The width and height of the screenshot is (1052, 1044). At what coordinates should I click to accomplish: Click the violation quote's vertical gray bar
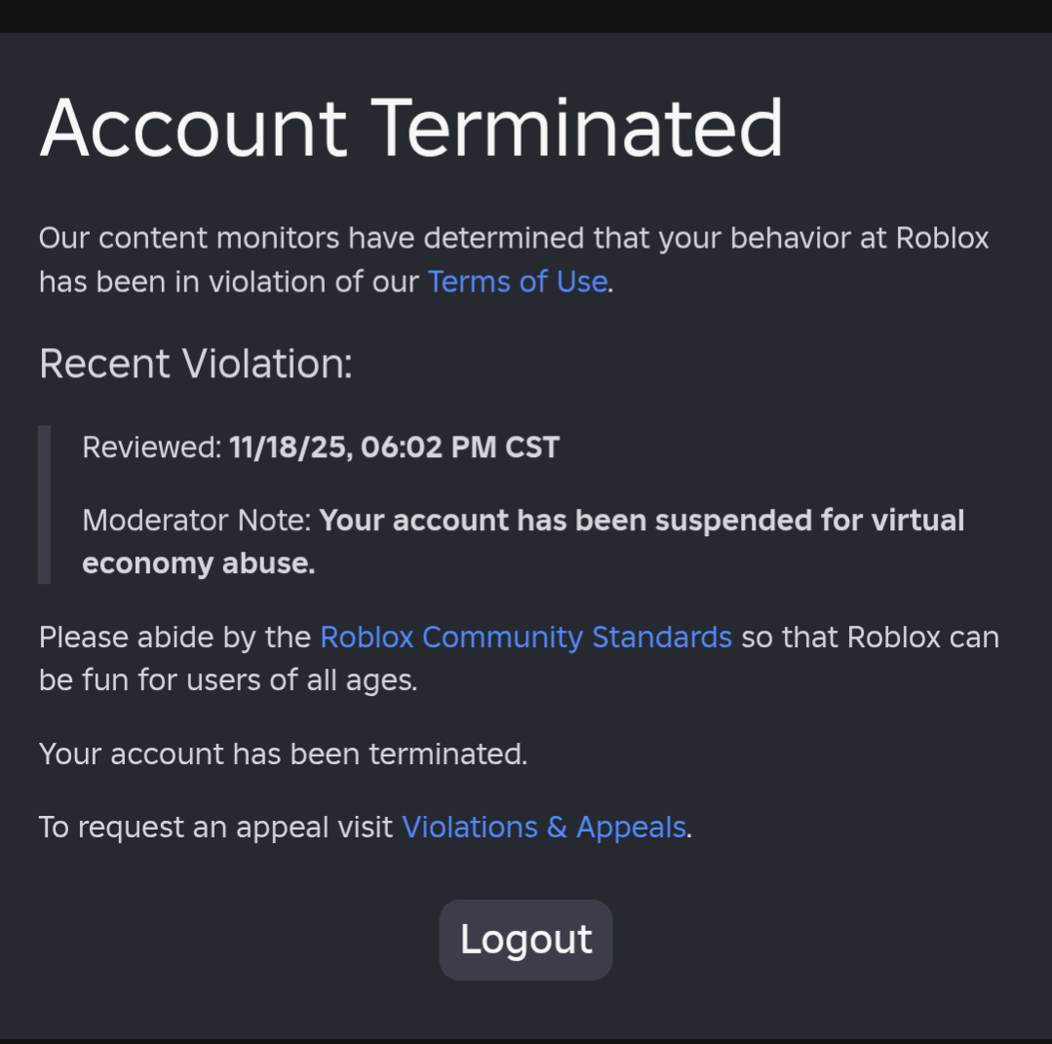pos(44,505)
